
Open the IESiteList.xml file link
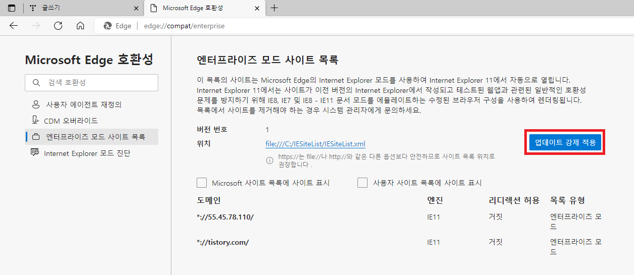(315, 144)
